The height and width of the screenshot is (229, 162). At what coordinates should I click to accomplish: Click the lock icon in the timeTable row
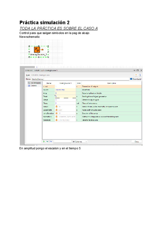click(57, 120)
